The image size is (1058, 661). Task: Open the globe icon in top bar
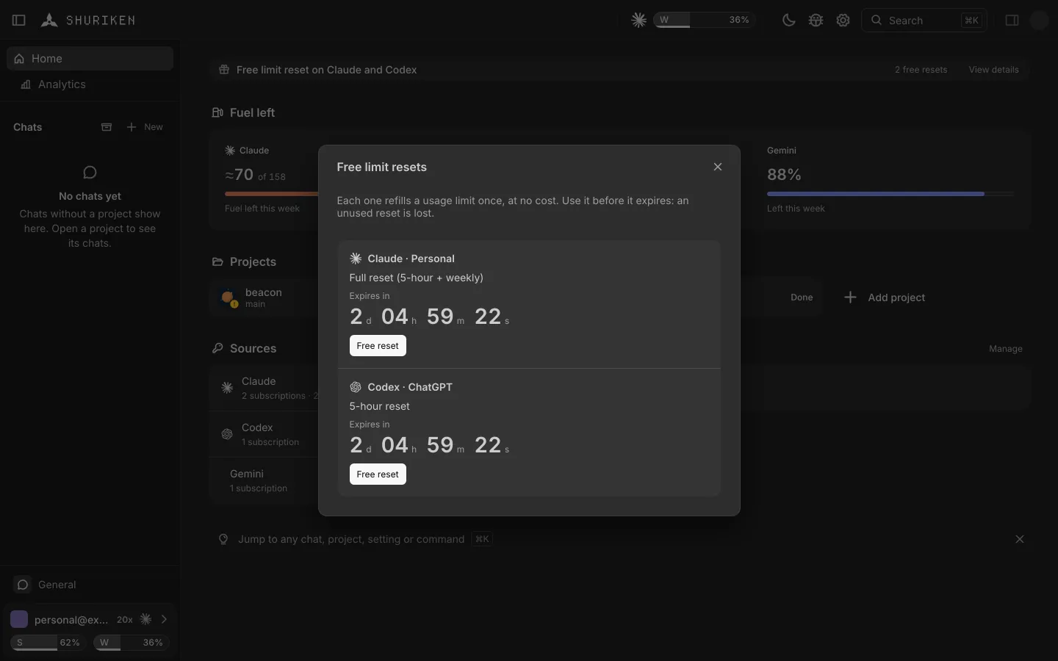point(816,21)
